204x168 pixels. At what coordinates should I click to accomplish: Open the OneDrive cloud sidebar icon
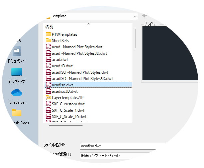coord(17,92)
